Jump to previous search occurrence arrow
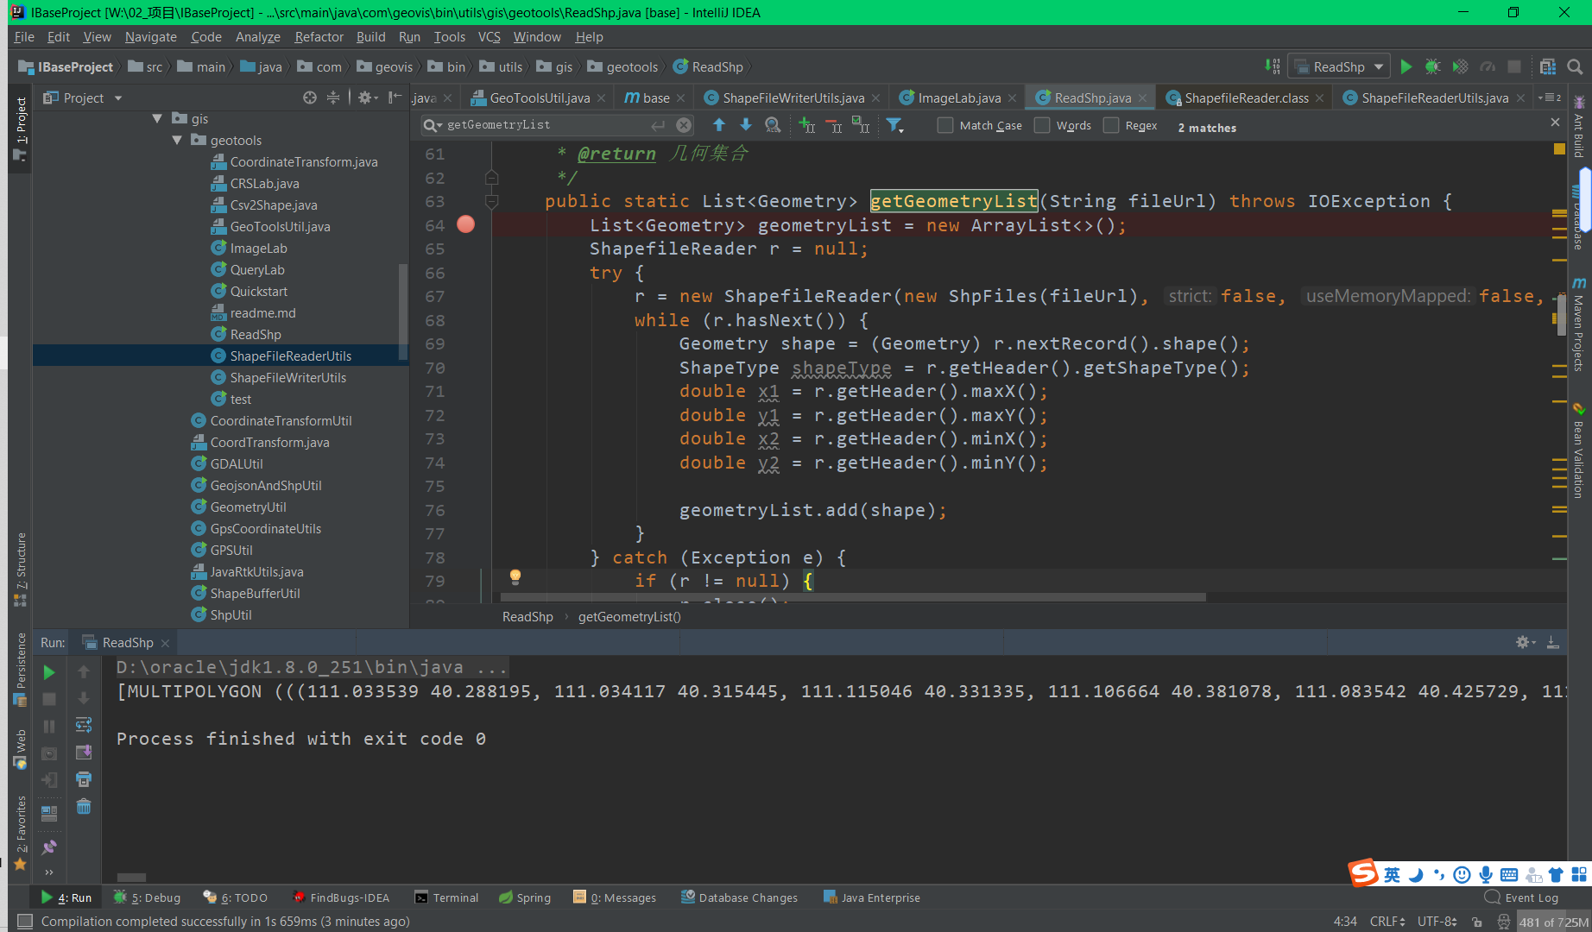Image resolution: width=1592 pixels, height=932 pixels. coord(718,126)
